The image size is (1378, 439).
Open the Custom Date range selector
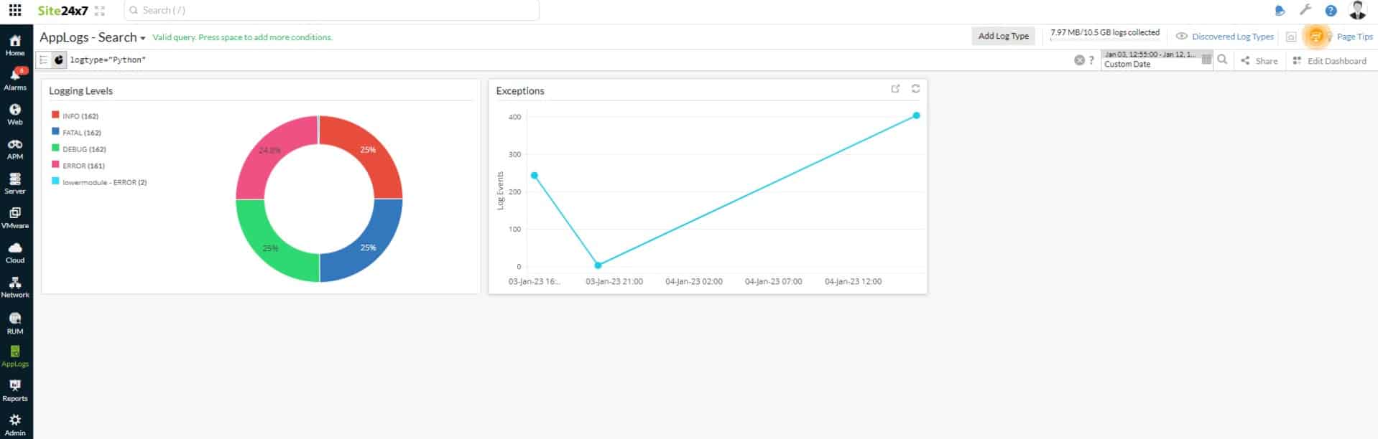coord(1150,60)
